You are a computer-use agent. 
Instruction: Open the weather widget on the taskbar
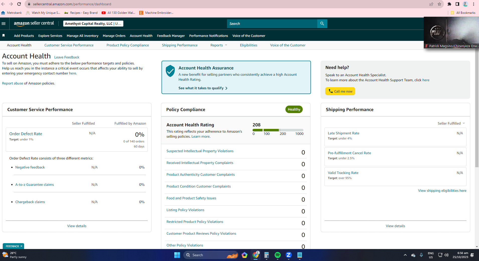pos(15,255)
